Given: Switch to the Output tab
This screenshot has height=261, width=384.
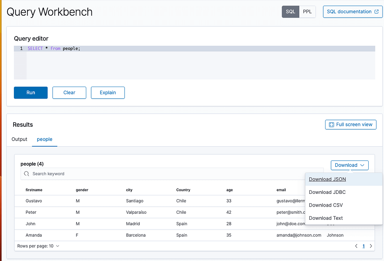Looking at the screenshot, I should [x=19, y=139].
